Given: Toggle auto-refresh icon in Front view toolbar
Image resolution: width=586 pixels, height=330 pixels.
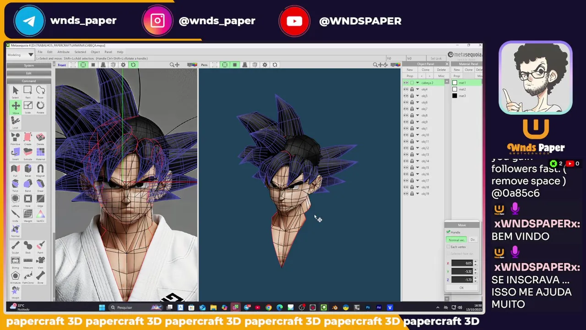Looking at the screenshot, I should point(133,65).
